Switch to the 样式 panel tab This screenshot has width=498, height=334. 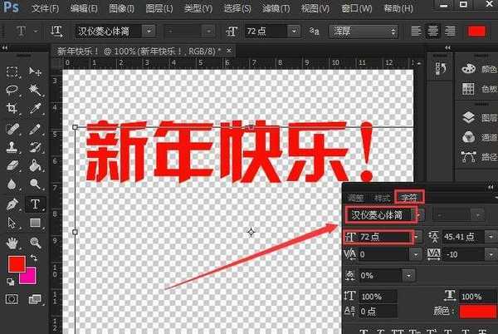(x=382, y=198)
